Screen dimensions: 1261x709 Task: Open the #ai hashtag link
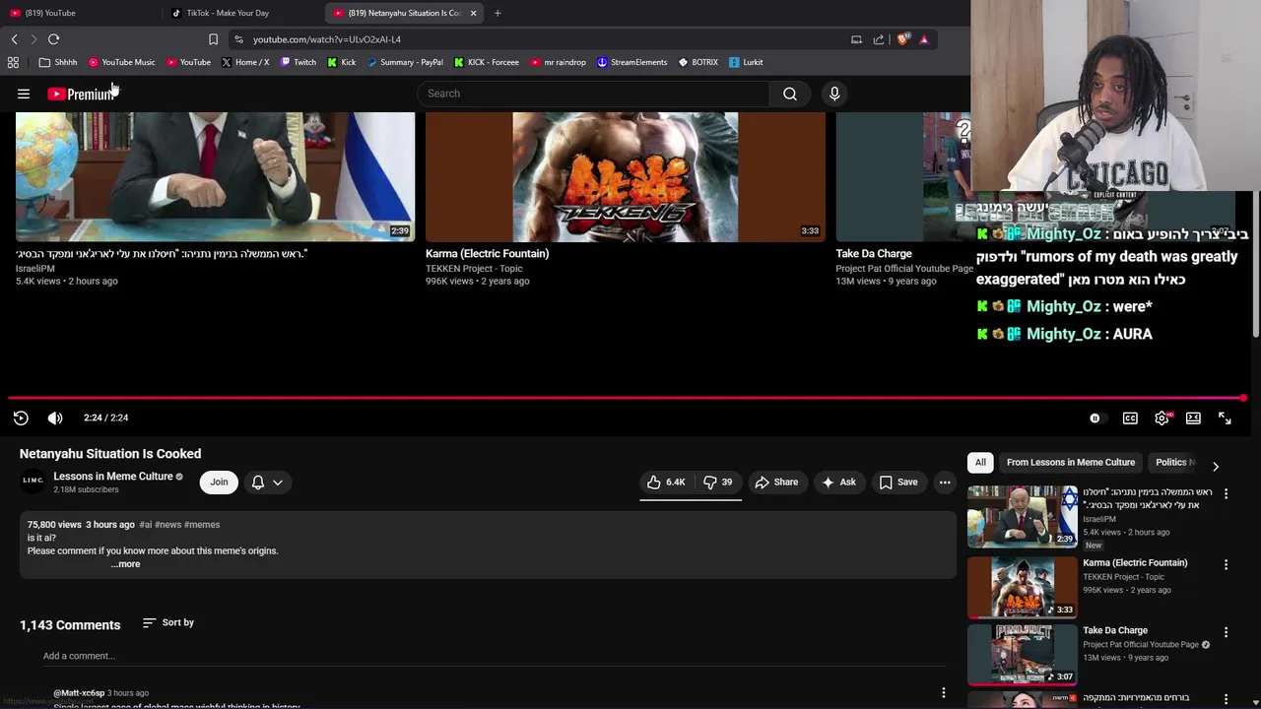coord(146,525)
